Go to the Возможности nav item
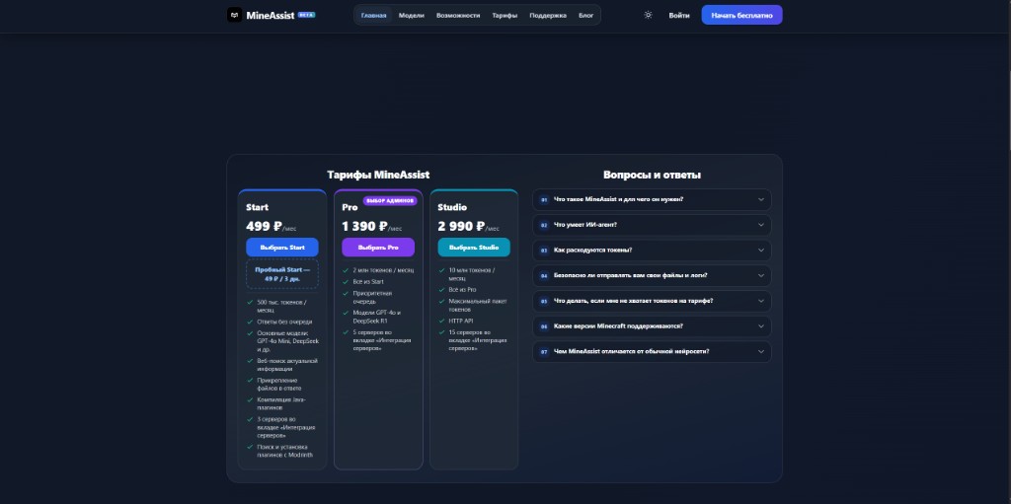This screenshot has height=504, width=1011. pyautogui.click(x=458, y=15)
